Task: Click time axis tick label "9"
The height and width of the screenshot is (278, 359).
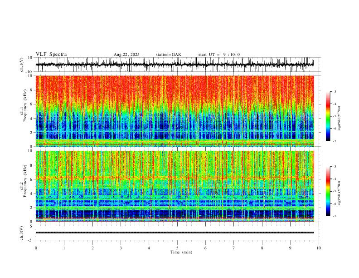Action: pos(290,248)
